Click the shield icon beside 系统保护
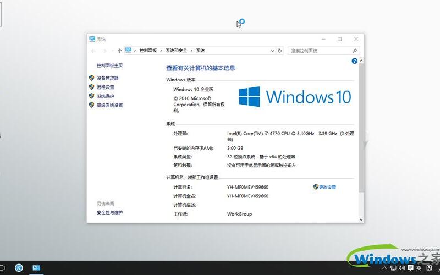This screenshot has height=275, width=440. tap(91, 96)
